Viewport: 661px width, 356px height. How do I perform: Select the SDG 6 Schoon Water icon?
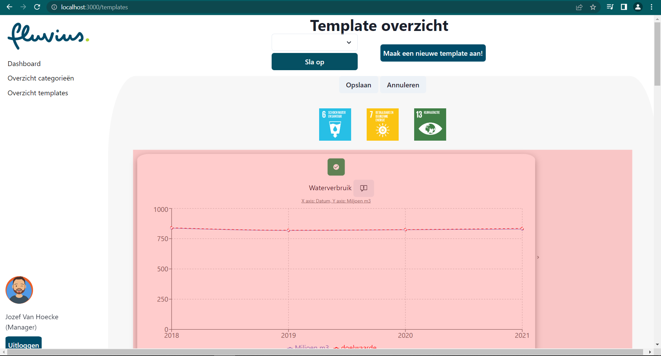pos(335,124)
